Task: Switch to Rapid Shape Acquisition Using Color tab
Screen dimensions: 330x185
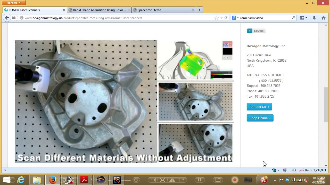Action: (x=99, y=10)
